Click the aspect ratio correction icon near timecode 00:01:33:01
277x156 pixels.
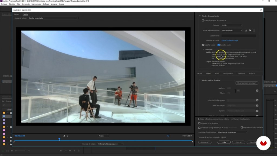click(x=168, y=136)
